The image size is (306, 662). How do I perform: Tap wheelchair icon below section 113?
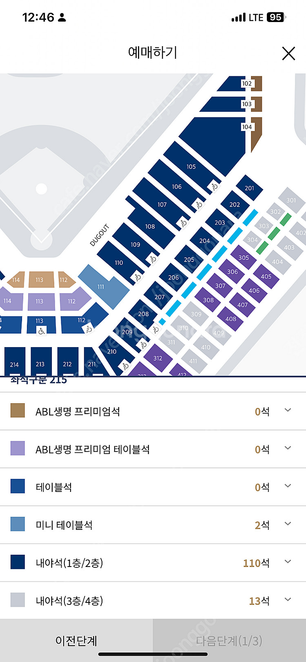pyautogui.click(x=41, y=331)
